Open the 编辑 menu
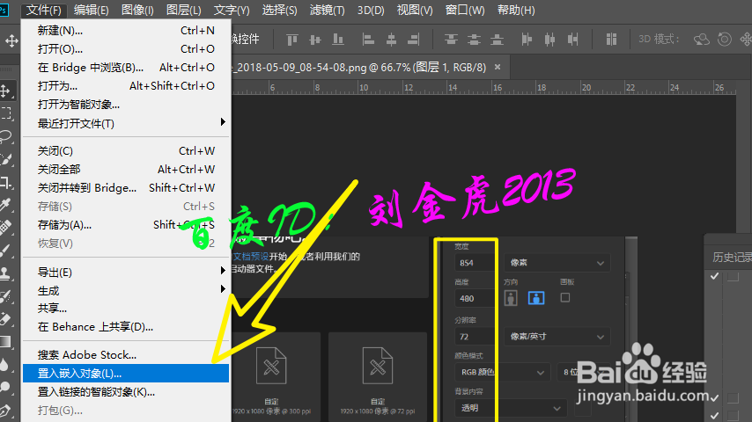This screenshot has width=752, height=422. [x=91, y=10]
